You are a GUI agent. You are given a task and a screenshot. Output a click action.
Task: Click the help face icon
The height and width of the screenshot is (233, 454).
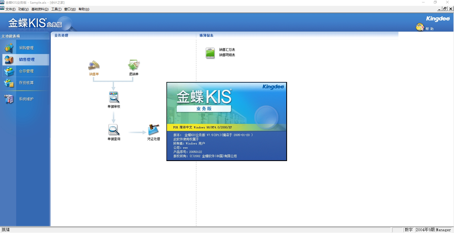click(420, 27)
